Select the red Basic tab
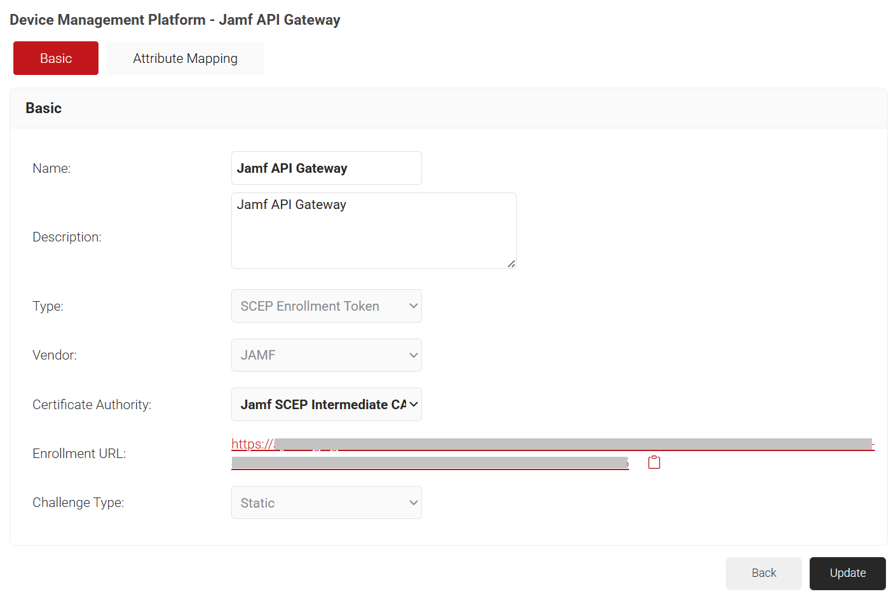The width and height of the screenshot is (891, 594). [x=56, y=58]
